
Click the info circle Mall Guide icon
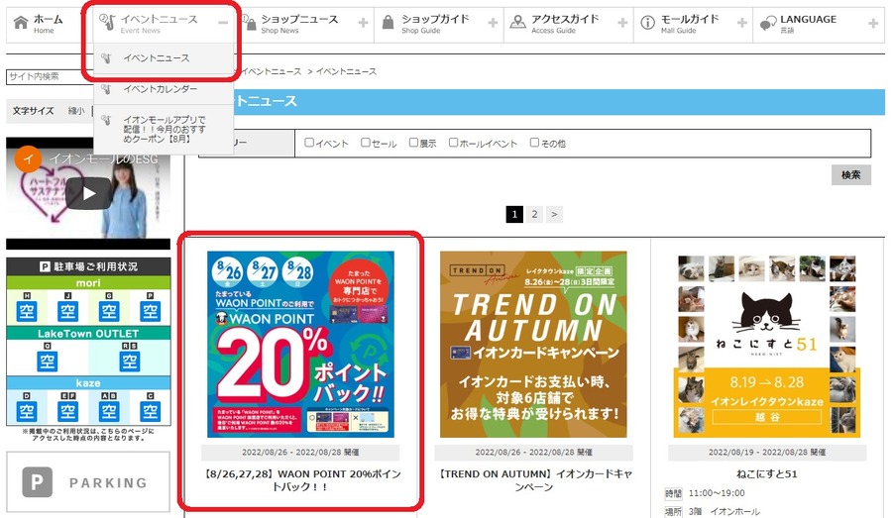coord(647,23)
